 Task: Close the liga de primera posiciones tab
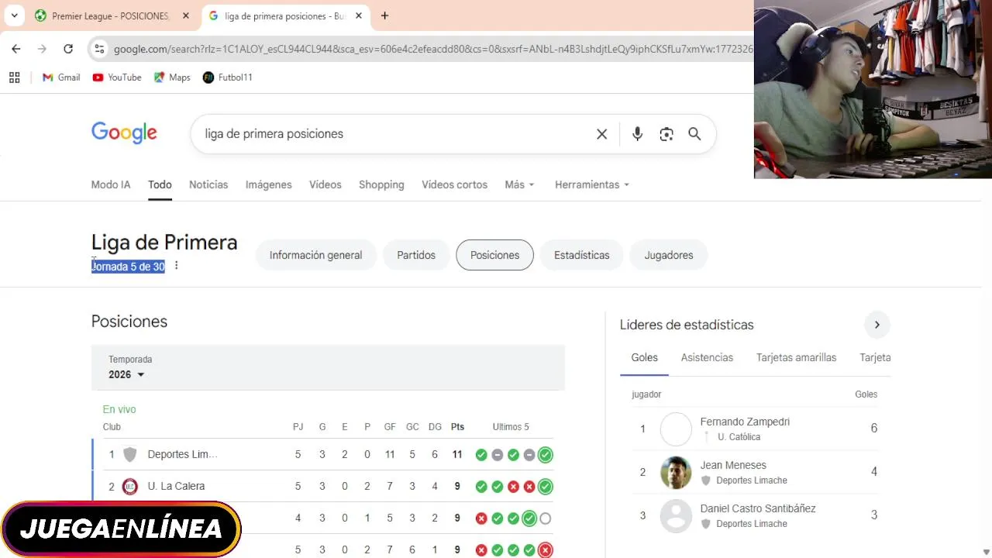[x=358, y=15]
